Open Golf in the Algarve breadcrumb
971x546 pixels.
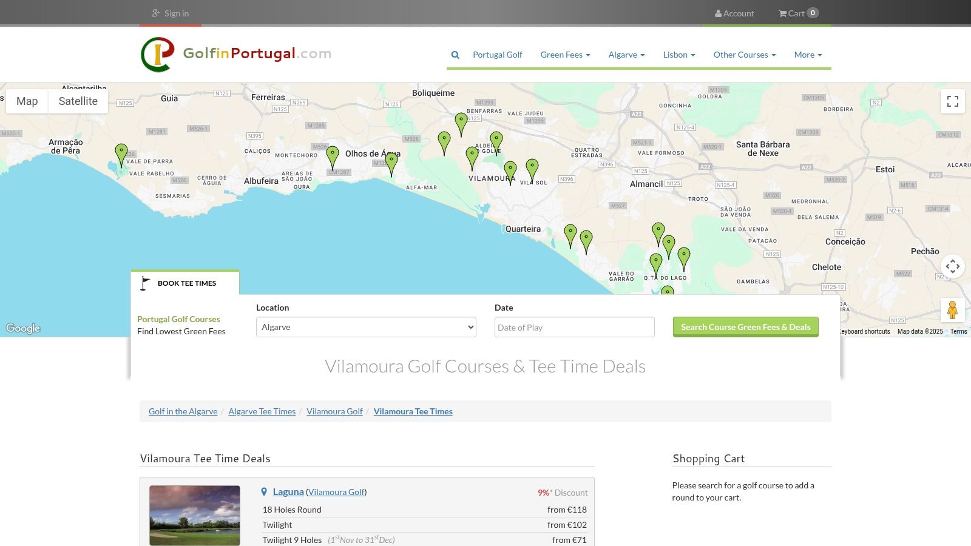183,411
